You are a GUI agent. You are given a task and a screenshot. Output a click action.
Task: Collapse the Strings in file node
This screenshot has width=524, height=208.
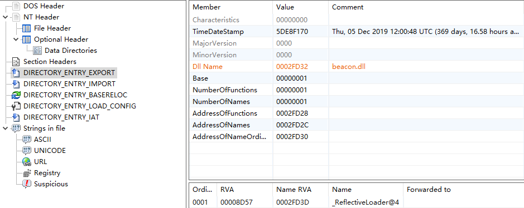point(5,128)
